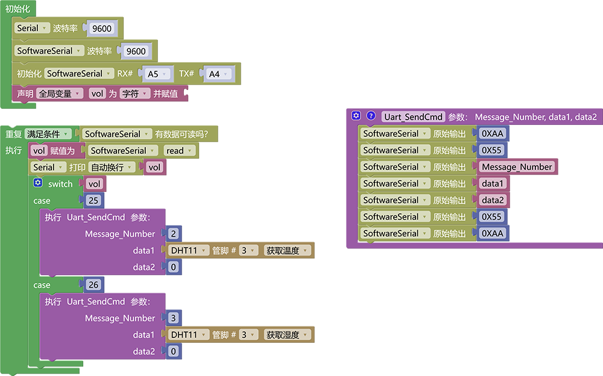Open the 字符 type dropdown

(x=134, y=94)
